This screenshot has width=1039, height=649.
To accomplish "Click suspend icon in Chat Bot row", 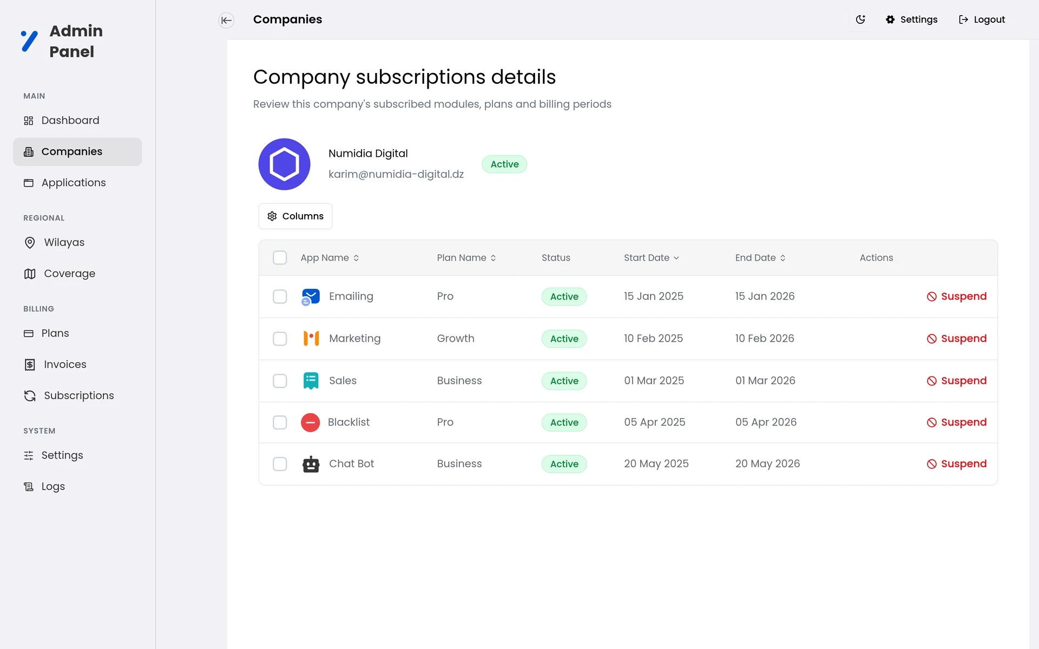I will (x=931, y=464).
